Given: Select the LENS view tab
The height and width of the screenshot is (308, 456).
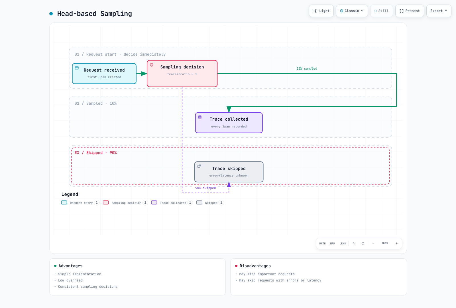Looking at the screenshot, I should [x=343, y=244].
